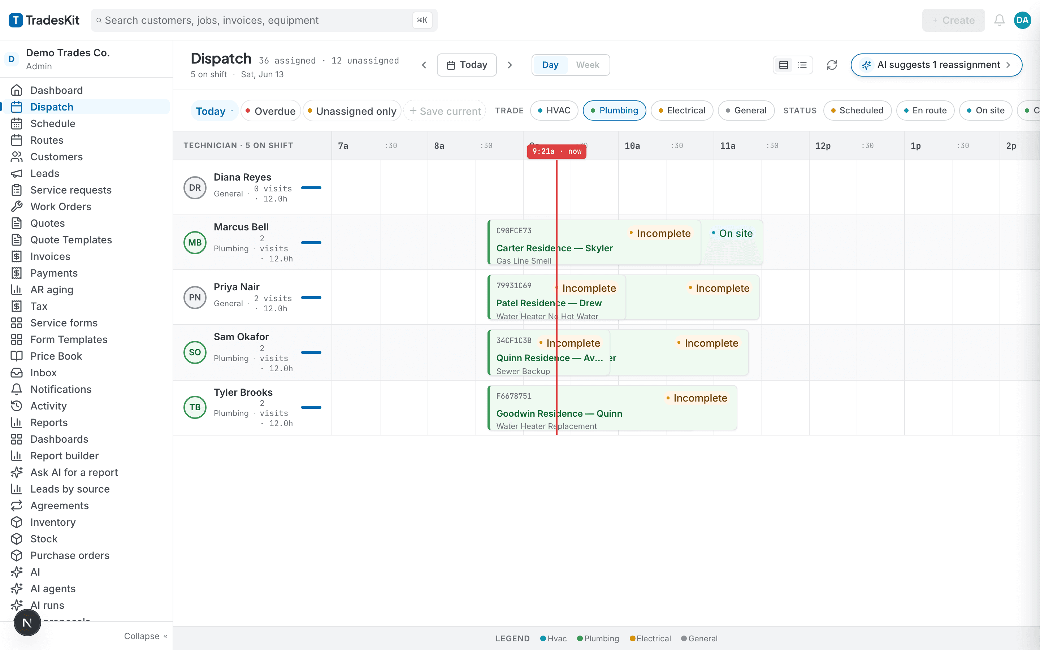The image size is (1040, 650).
Task: Open AI agents in sidebar
Action: point(86,589)
